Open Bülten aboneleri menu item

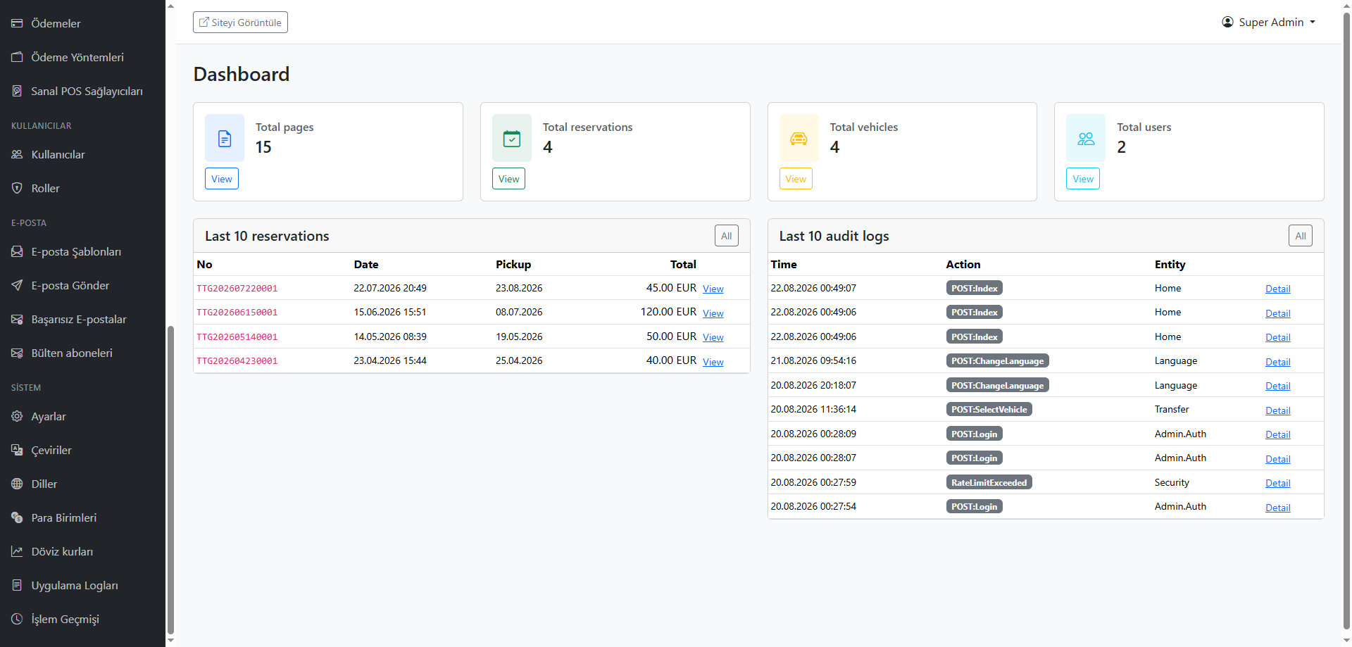click(82, 353)
